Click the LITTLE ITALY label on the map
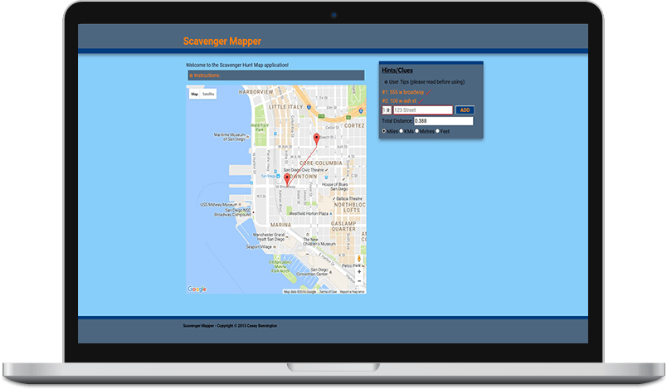The image size is (667, 389). (x=286, y=107)
